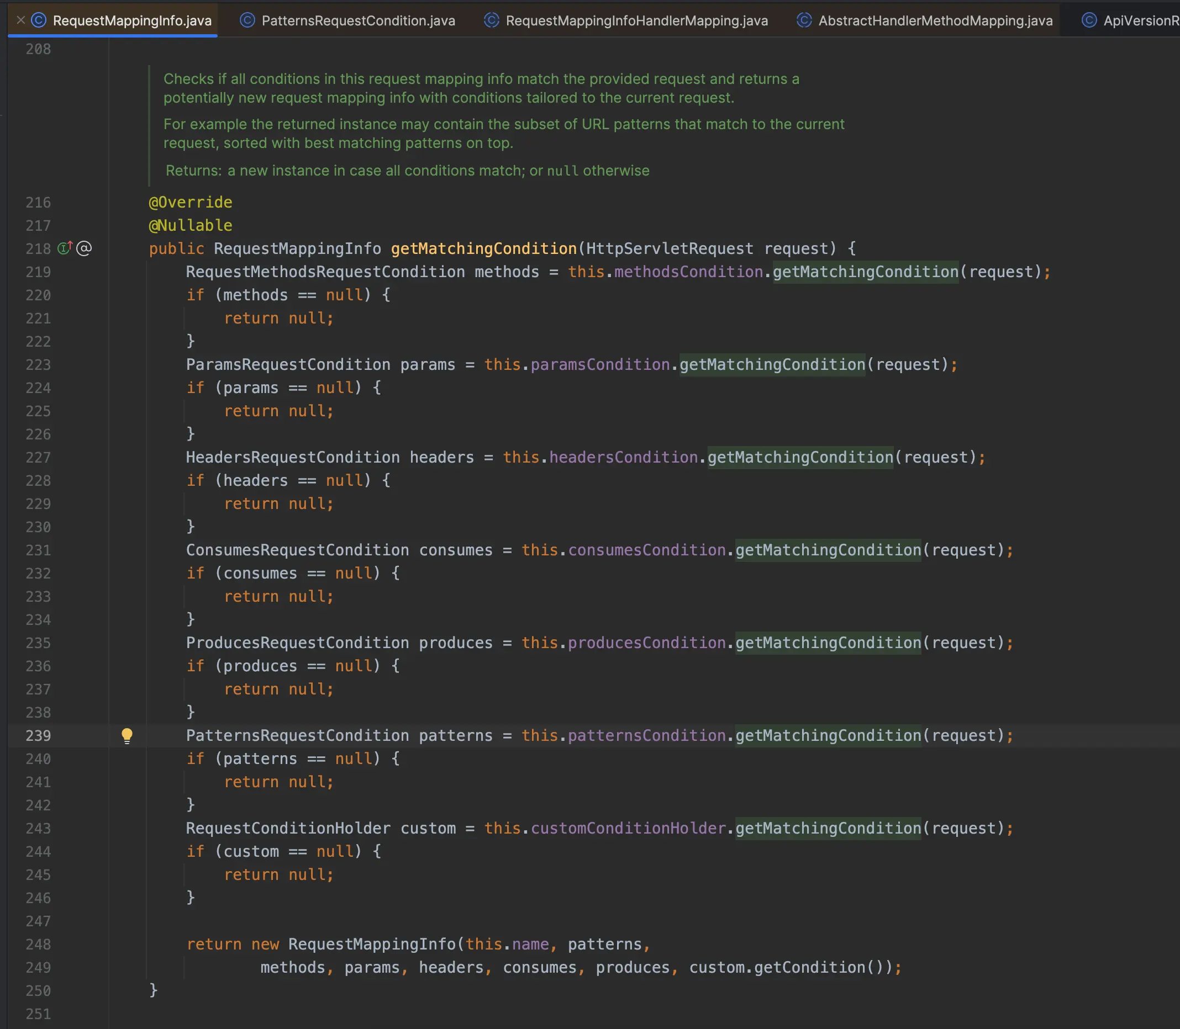Close the RequestMappingInfo.java tab
This screenshot has width=1180, height=1029.
(x=20, y=20)
